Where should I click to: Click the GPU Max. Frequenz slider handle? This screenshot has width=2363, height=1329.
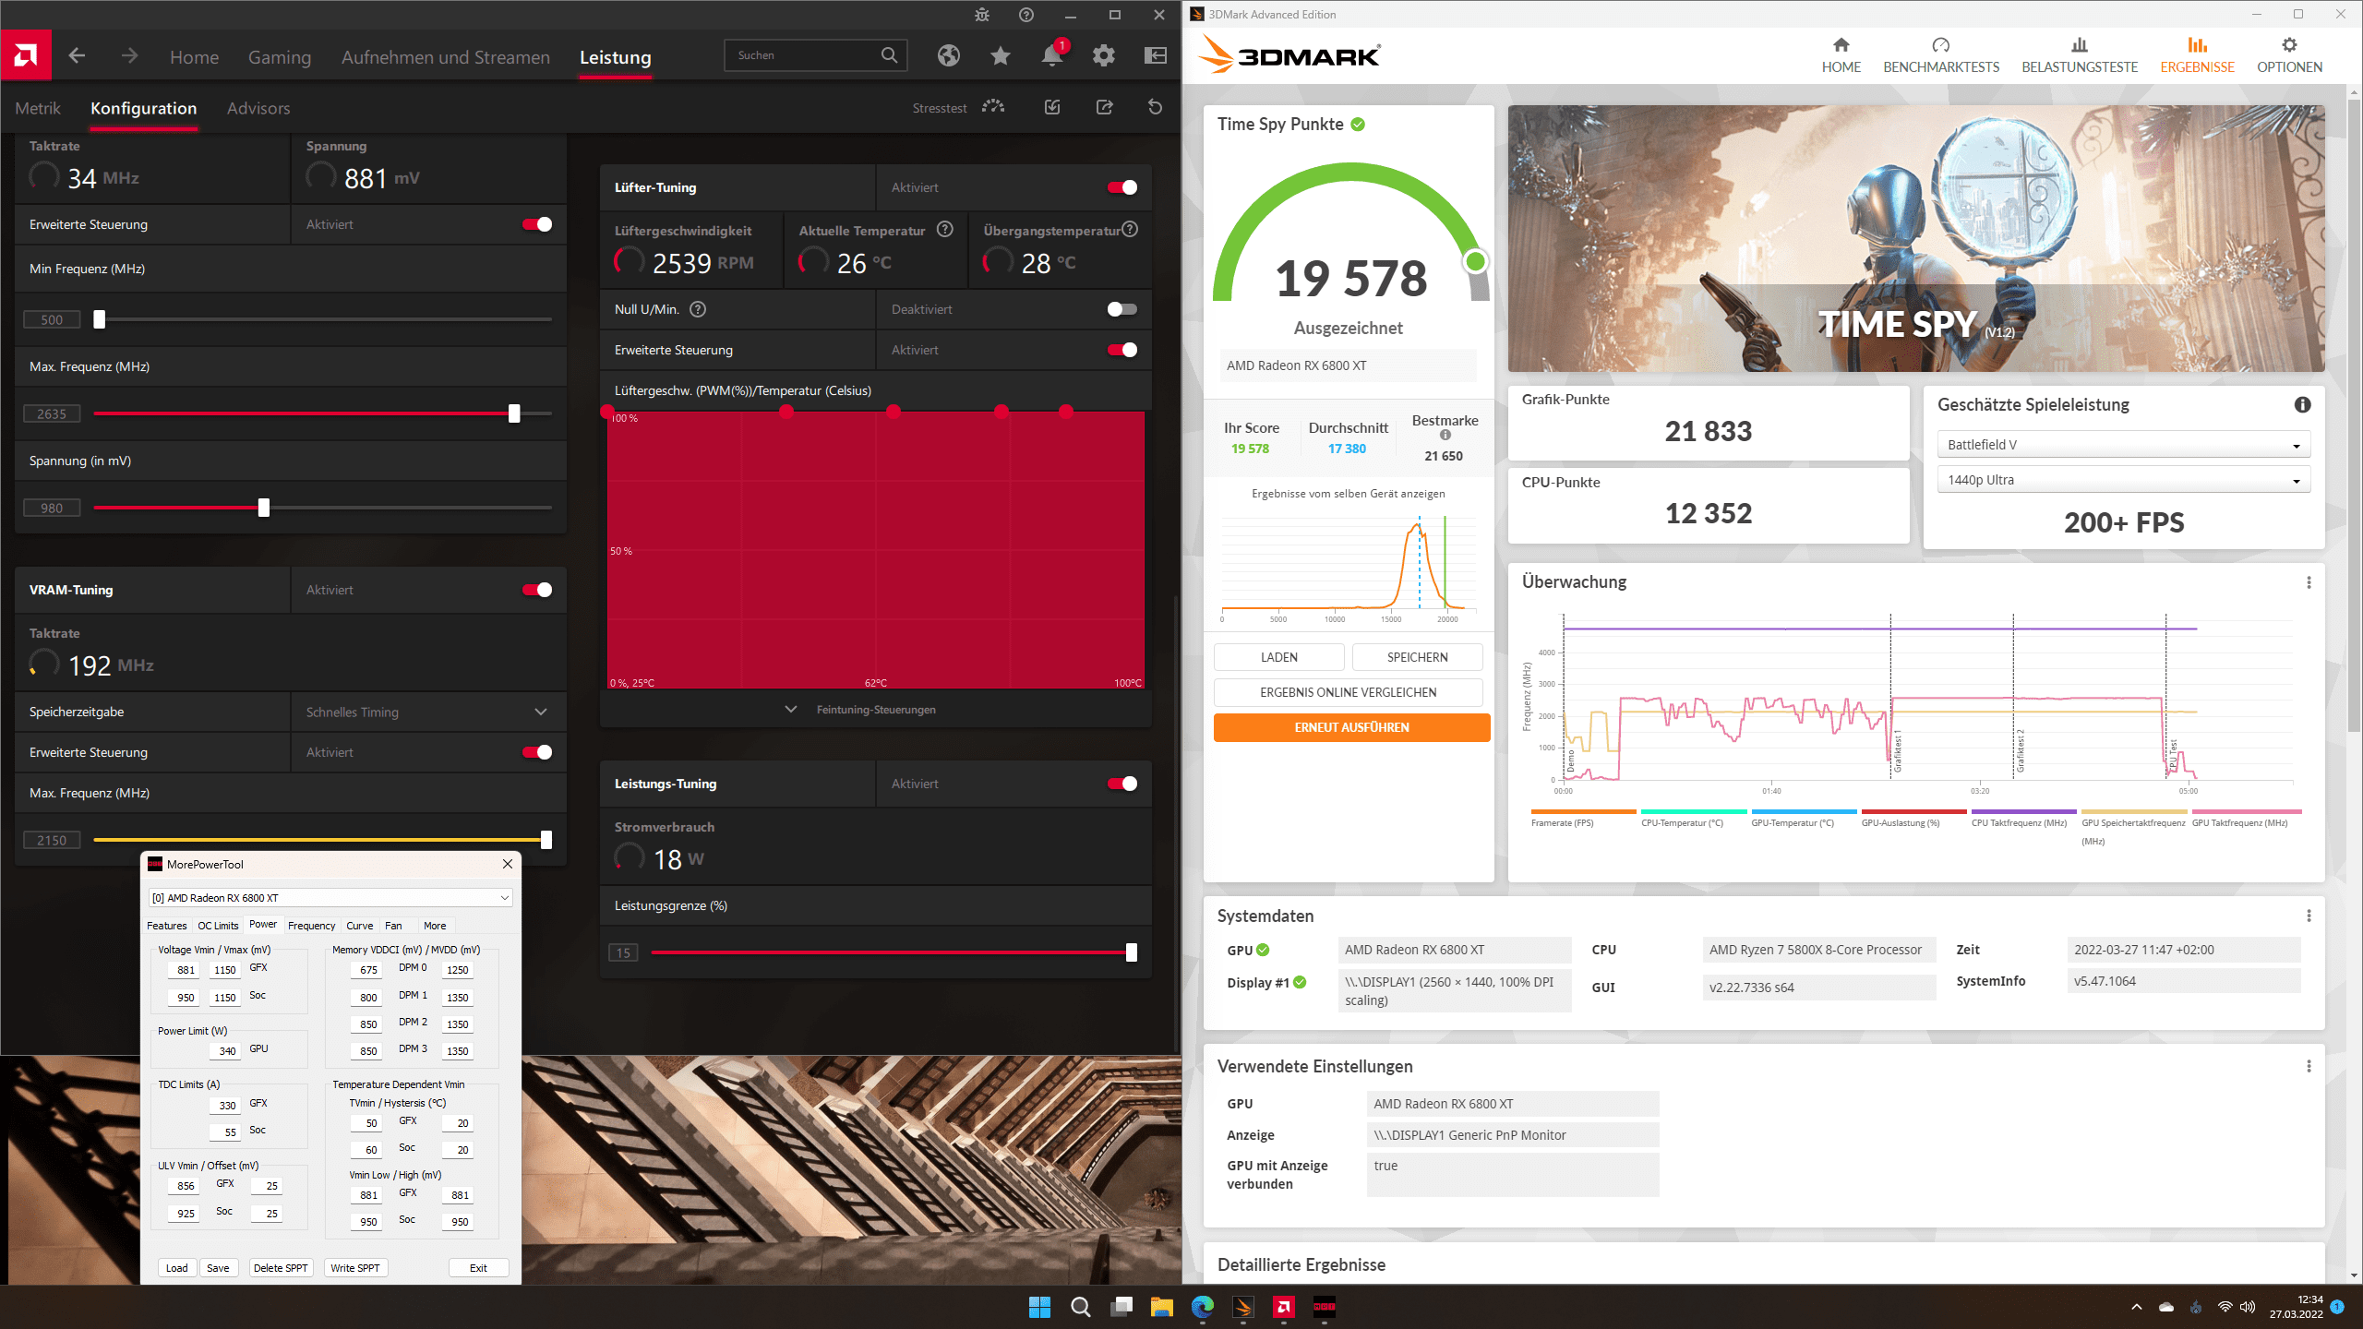pos(514,413)
